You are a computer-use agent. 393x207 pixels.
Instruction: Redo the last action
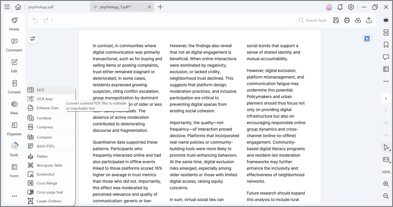[x=46, y=20]
